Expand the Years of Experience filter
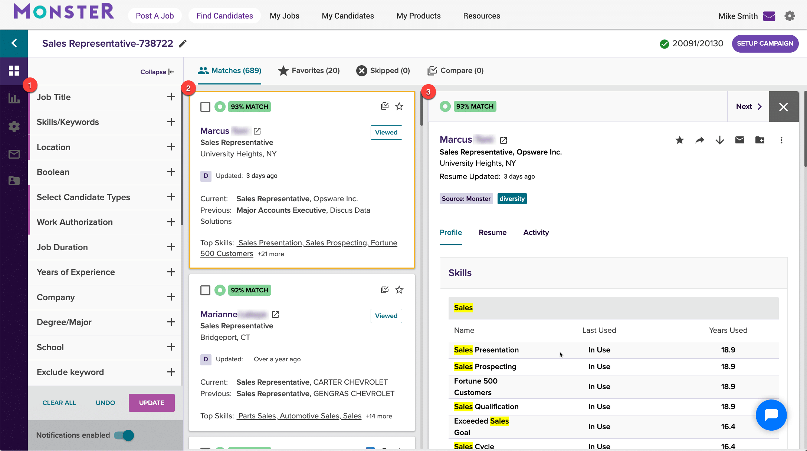The image size is (807, 451). pos(171,272)
